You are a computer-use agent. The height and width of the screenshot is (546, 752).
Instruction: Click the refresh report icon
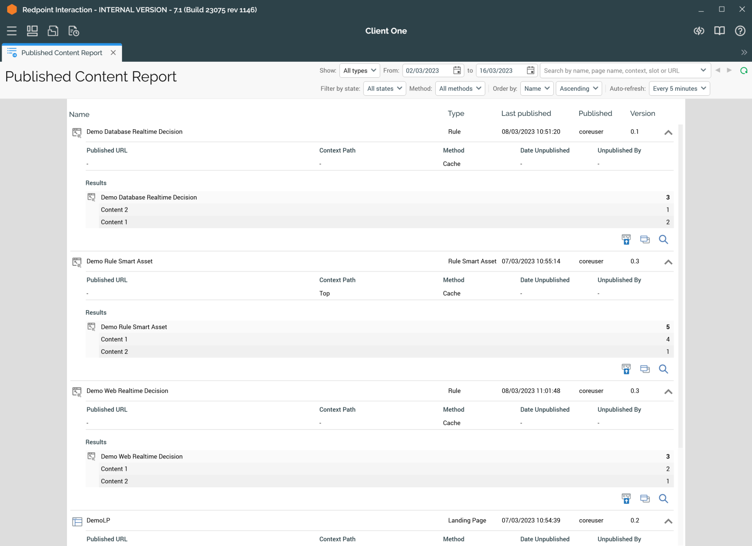tap(744, 71)
